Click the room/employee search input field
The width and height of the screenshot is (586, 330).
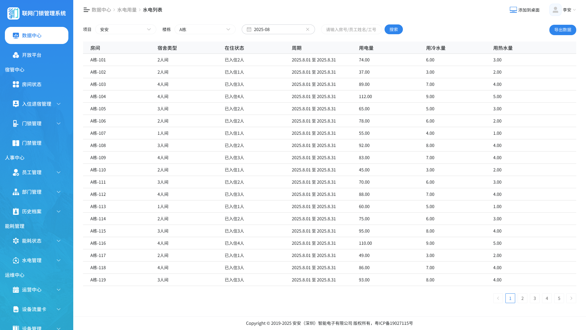point(352,29)
